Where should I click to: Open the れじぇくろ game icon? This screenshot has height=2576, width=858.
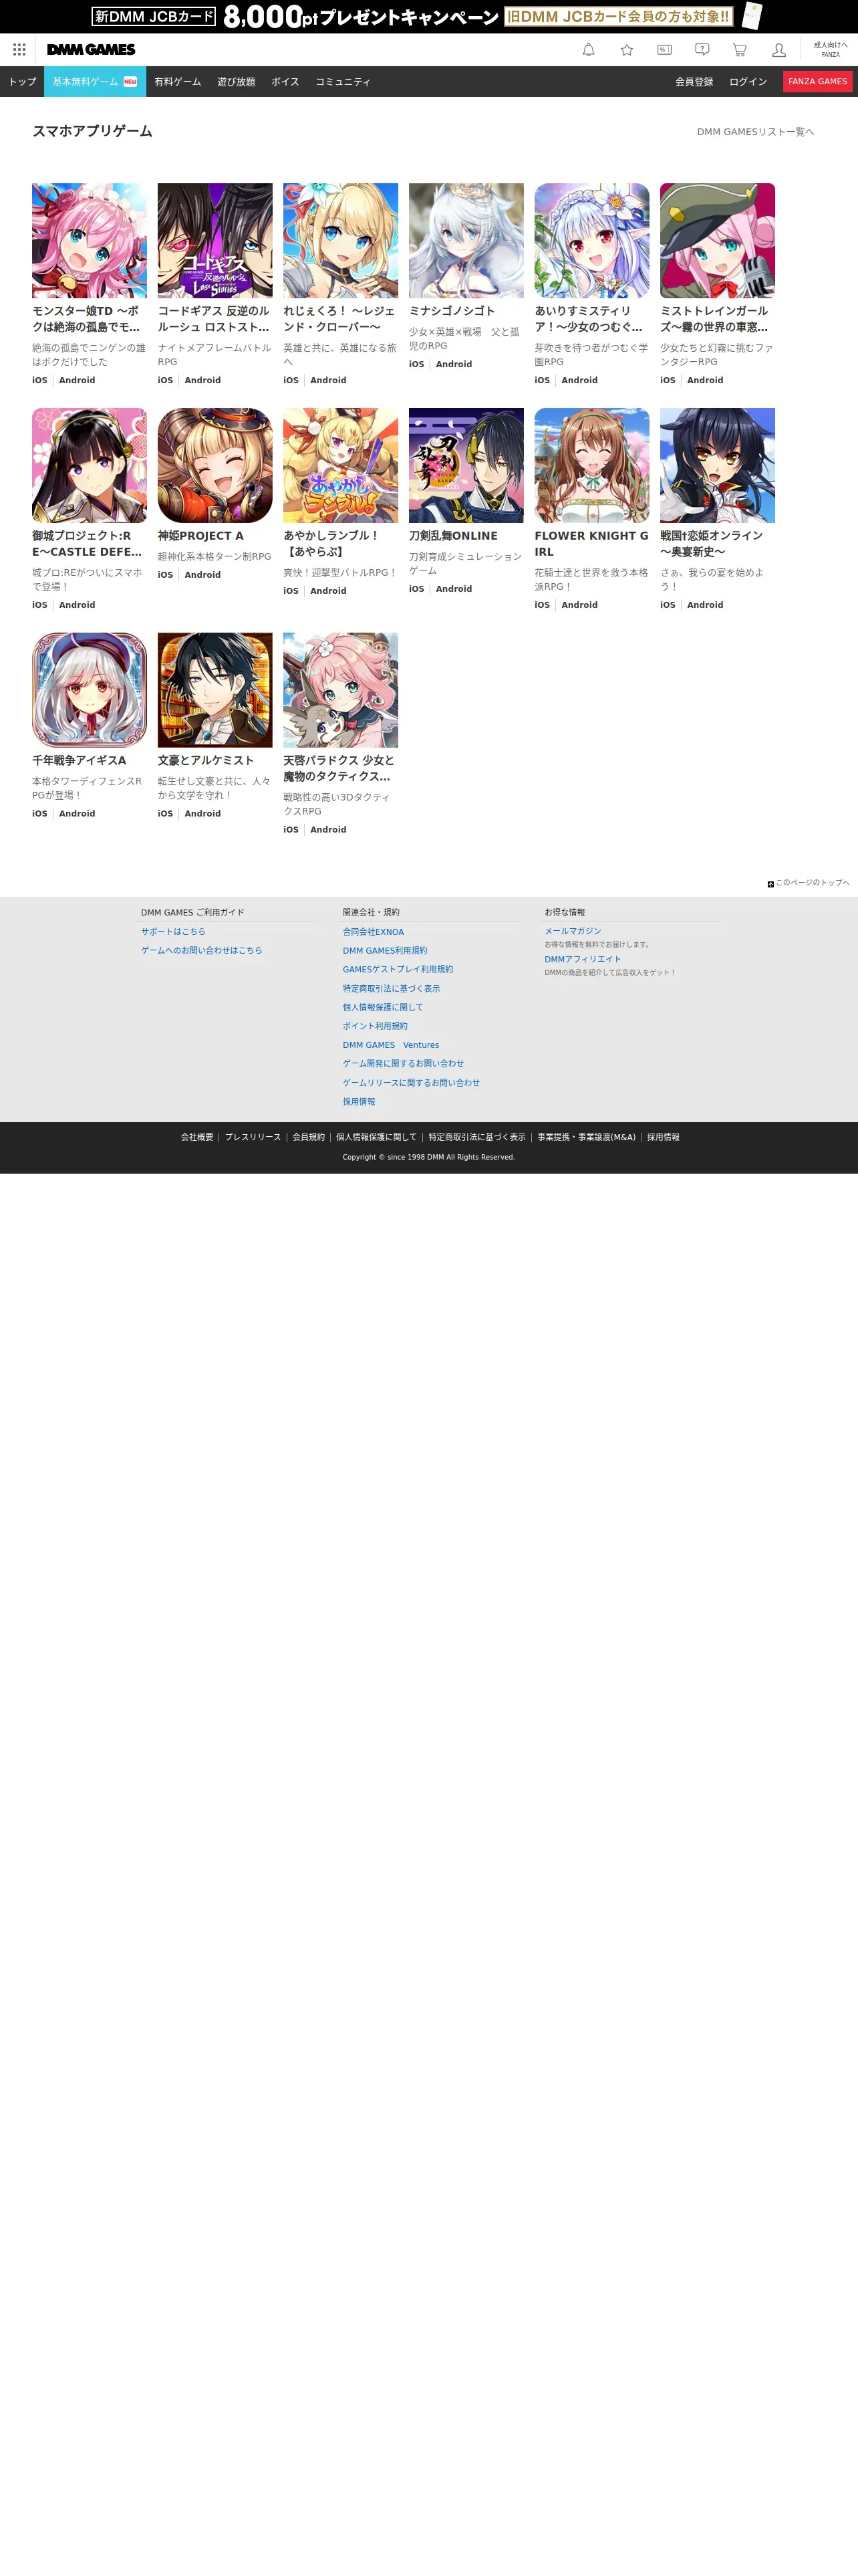click(x=341, y=240)
